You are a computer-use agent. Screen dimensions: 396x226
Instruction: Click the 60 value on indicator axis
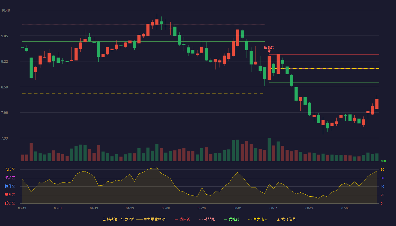(x=382, y=178)
